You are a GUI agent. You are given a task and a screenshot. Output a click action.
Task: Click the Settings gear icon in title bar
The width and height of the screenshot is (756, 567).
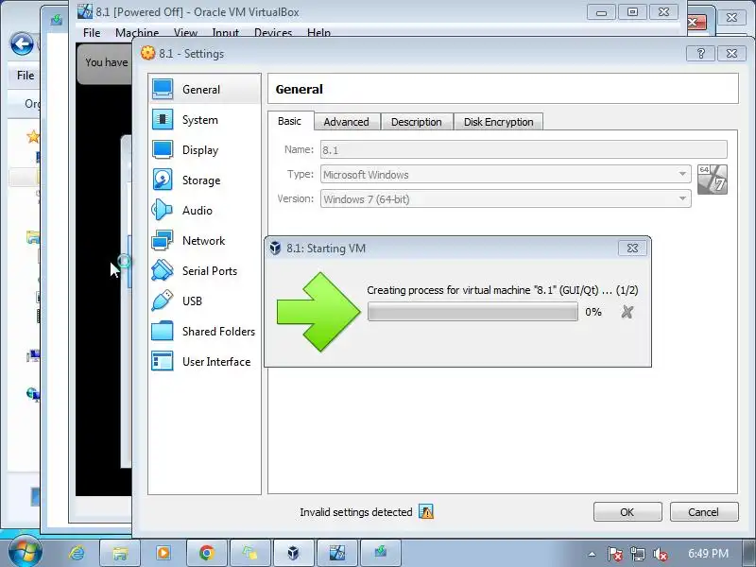tap(148, 53)
